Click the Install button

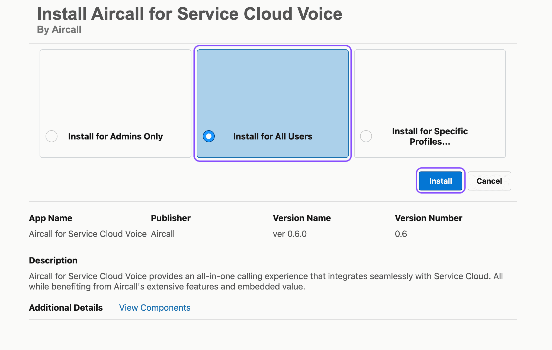(x=440, y=181)
